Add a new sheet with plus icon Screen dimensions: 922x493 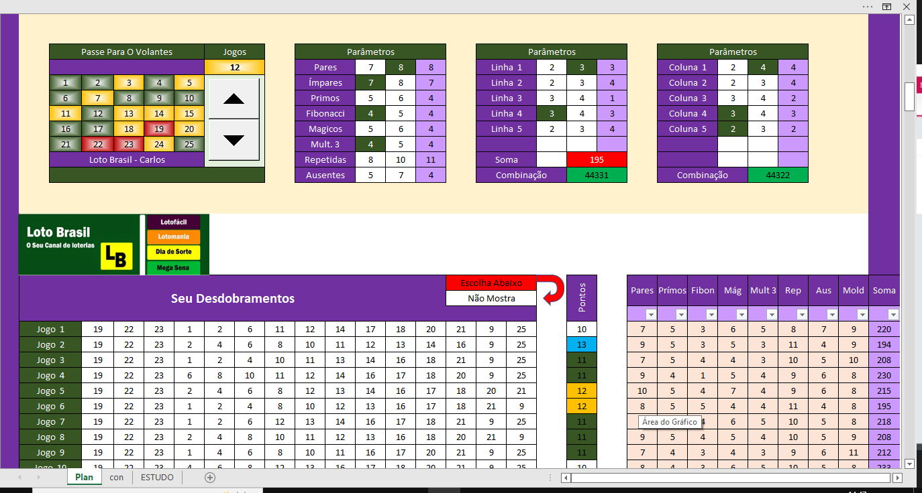click(x=210, y=478)
